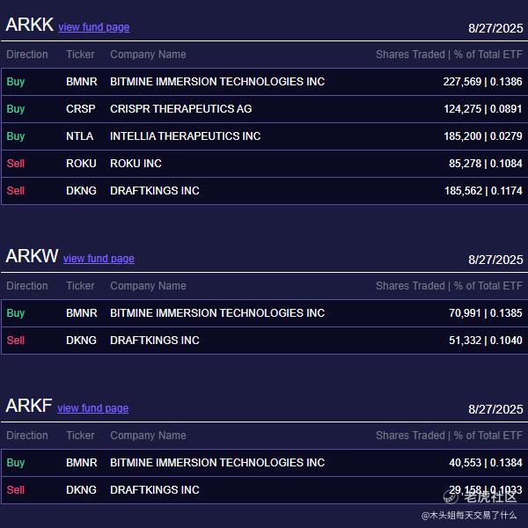The width and height of the screenshot is (528, 528).
Task: Select the ROKU Inc sell row
Action: click(264, 164)
